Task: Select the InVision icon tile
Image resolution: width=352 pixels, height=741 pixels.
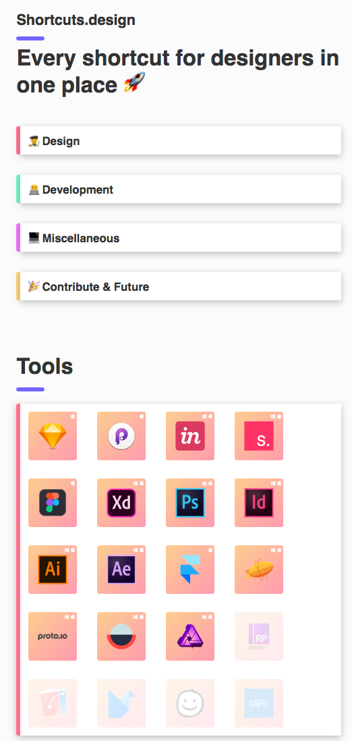Action: point(190,436)
